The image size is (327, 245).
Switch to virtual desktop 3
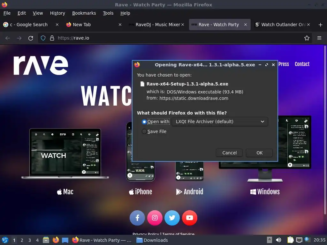point(30,240)
